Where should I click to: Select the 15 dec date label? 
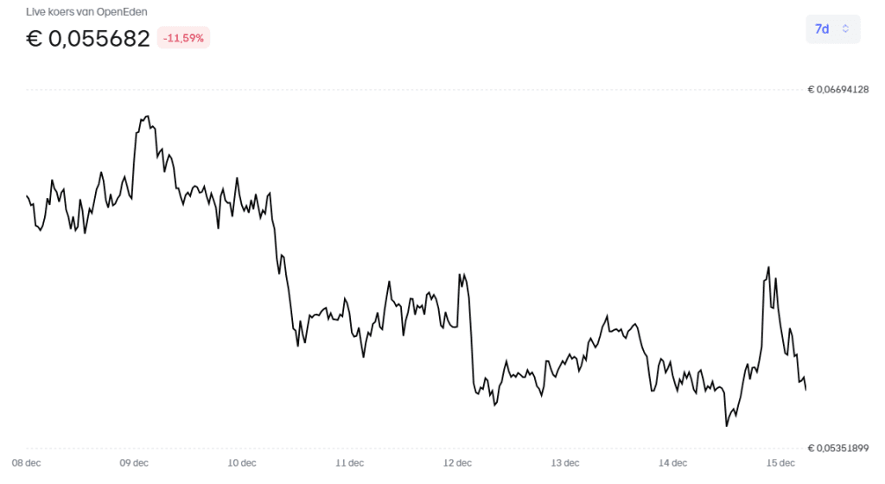pyautogui.click(x=780, y=463)
